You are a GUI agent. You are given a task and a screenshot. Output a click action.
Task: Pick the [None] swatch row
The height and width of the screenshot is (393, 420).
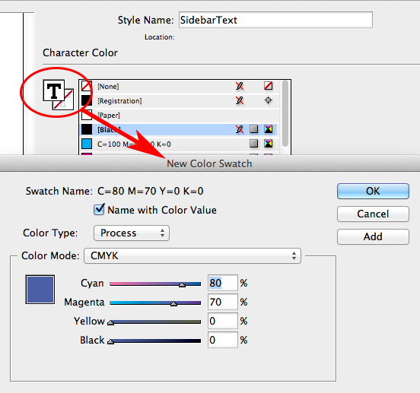[x=180, y=87]
